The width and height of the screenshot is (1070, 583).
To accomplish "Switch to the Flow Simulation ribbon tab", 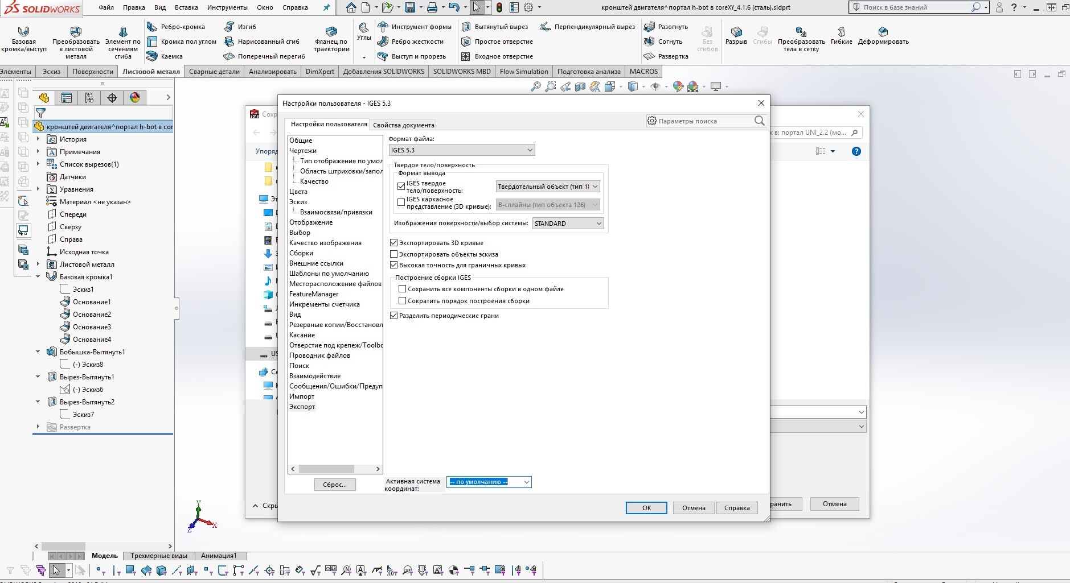I will [524, 72].
